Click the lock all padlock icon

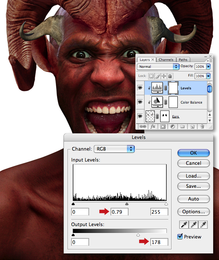click(x=170, y=76)
